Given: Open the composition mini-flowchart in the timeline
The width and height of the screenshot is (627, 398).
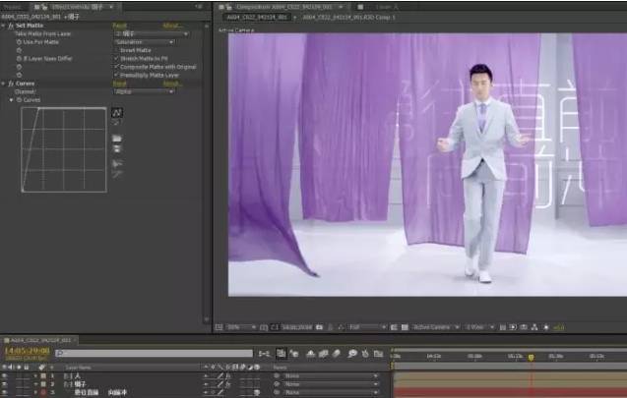Looking at the screenshot, I should tap(265, 354).
